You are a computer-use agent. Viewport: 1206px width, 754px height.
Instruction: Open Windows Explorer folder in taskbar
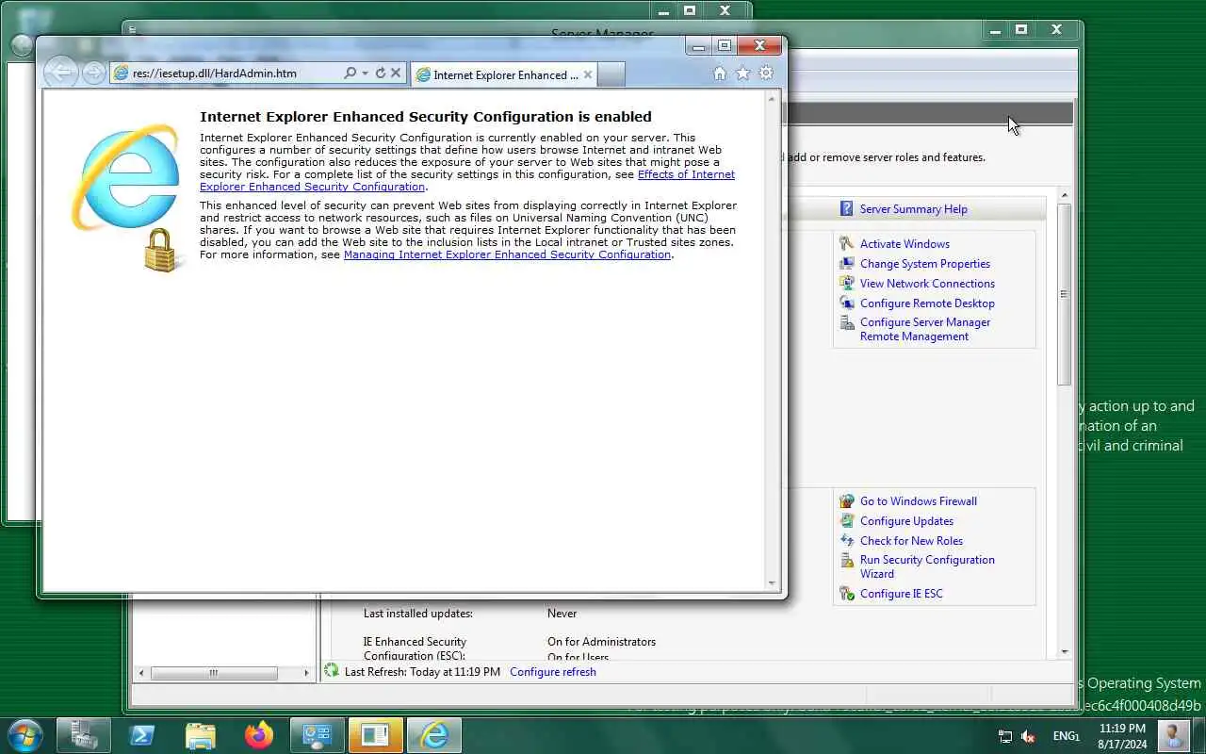[201, 735]
